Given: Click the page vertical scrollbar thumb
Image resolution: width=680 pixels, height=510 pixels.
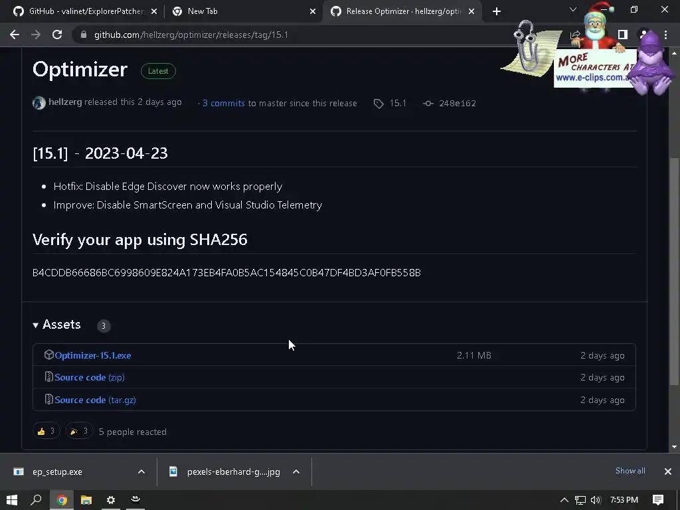Looking at the screenshot, I should [674, 271].
